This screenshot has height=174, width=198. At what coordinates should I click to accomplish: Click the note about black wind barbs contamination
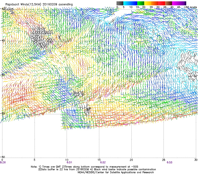[x=123, y=169]
